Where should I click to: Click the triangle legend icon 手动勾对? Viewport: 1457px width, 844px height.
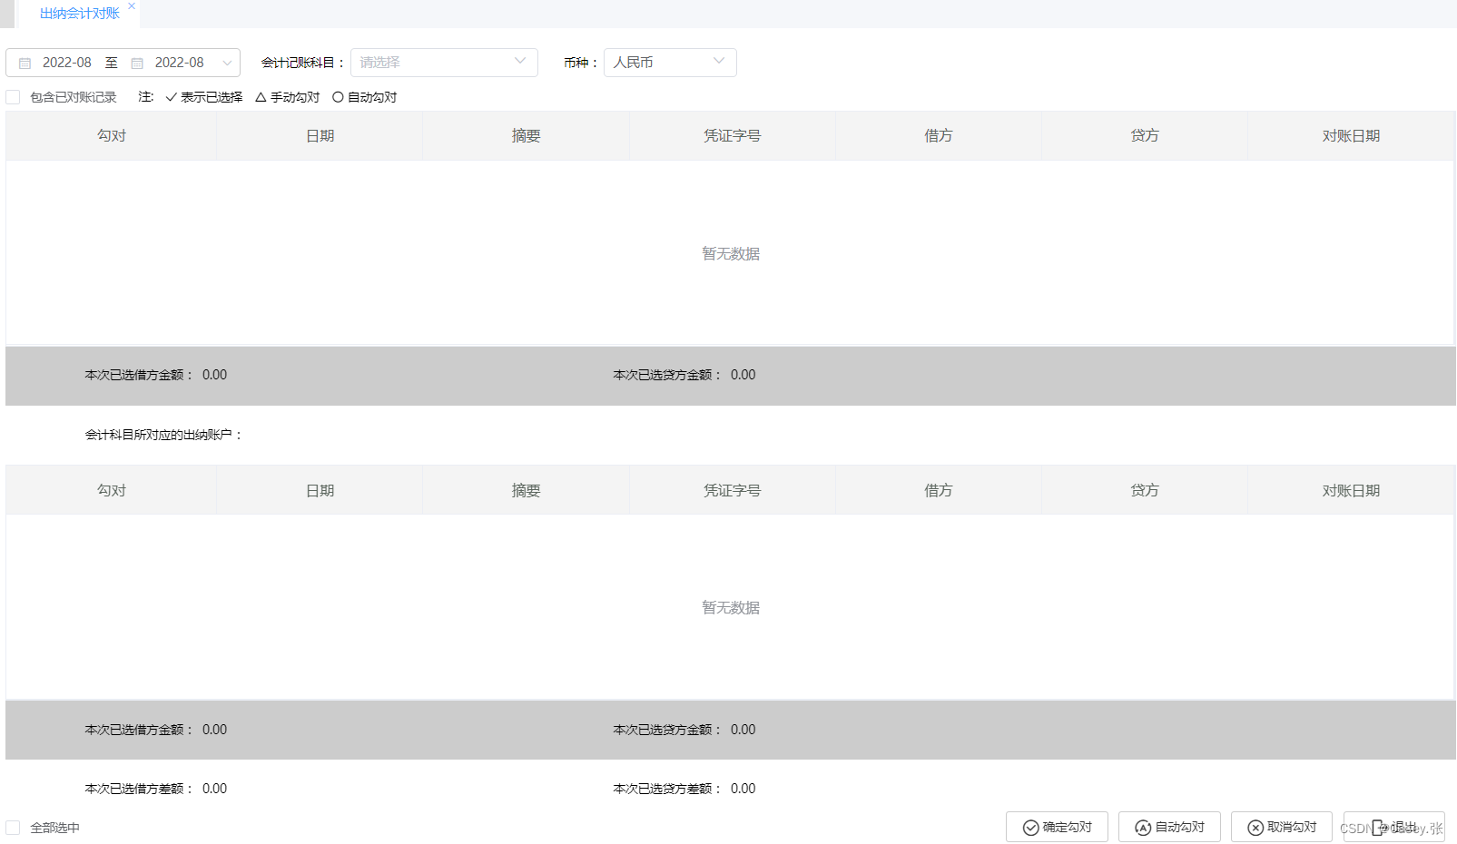(261, 97)
